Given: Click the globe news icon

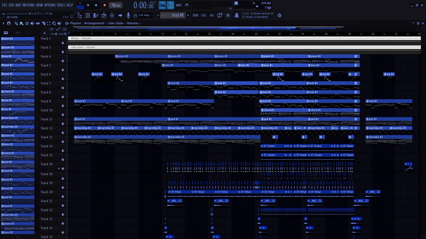Looking at the screenshot, I should click(280, 15).
